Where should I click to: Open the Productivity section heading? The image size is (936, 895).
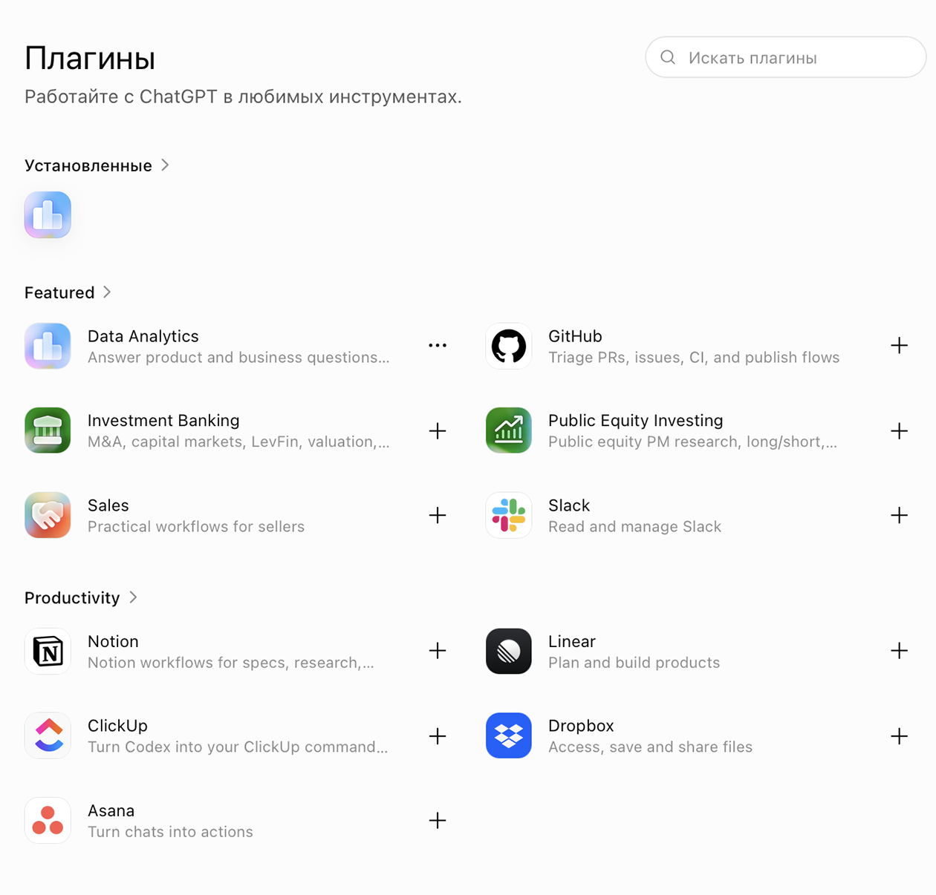pyautogui.click(x=72, y=597)
